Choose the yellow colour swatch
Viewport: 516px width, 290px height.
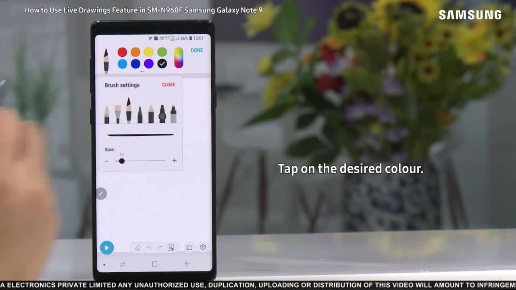pos(149,52)
